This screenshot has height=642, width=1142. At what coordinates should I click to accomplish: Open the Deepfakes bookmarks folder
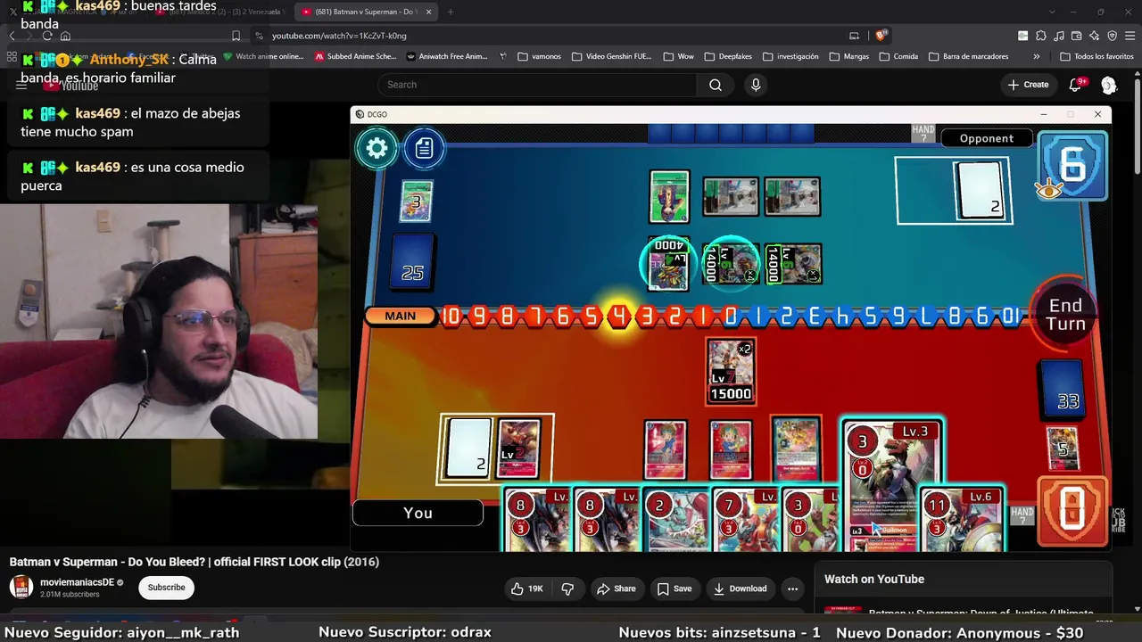point(728,56)
